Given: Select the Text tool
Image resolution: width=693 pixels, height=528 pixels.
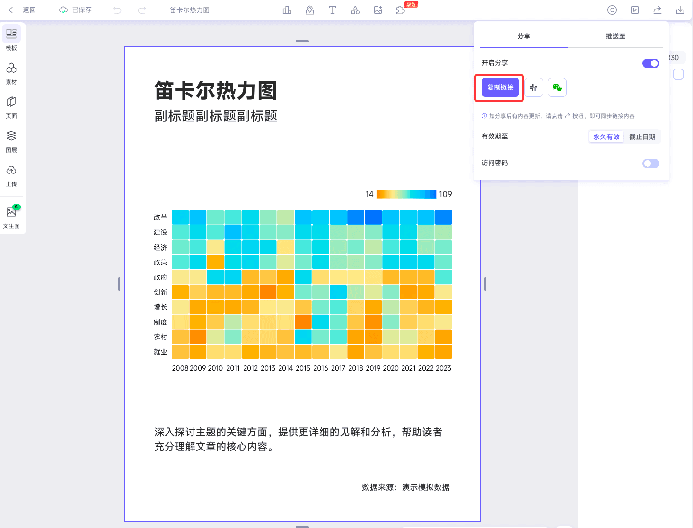Looking at the screenshot, I should [333, 10].
